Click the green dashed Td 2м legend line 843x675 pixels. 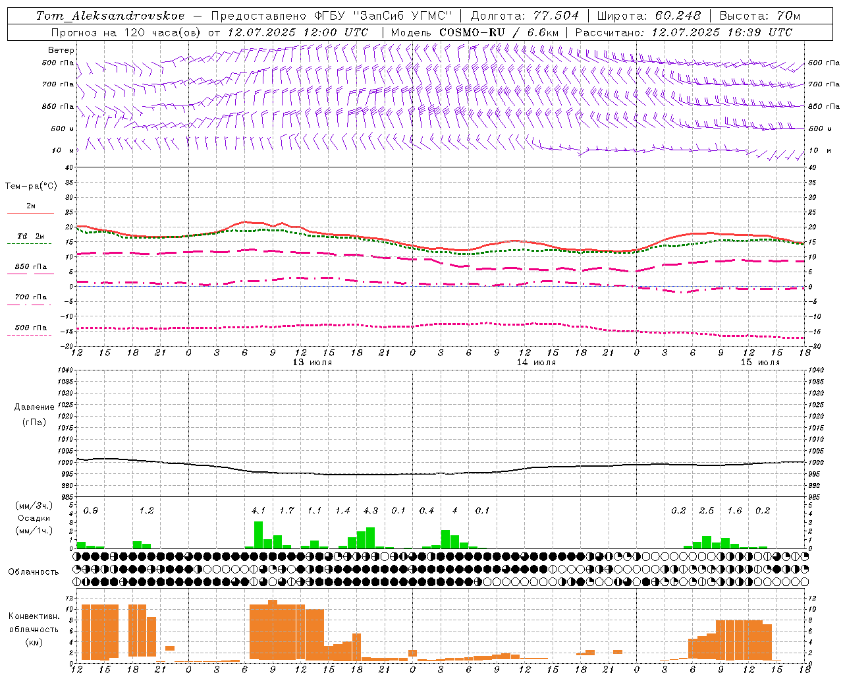pyautogui.click(x=29, y=244)
